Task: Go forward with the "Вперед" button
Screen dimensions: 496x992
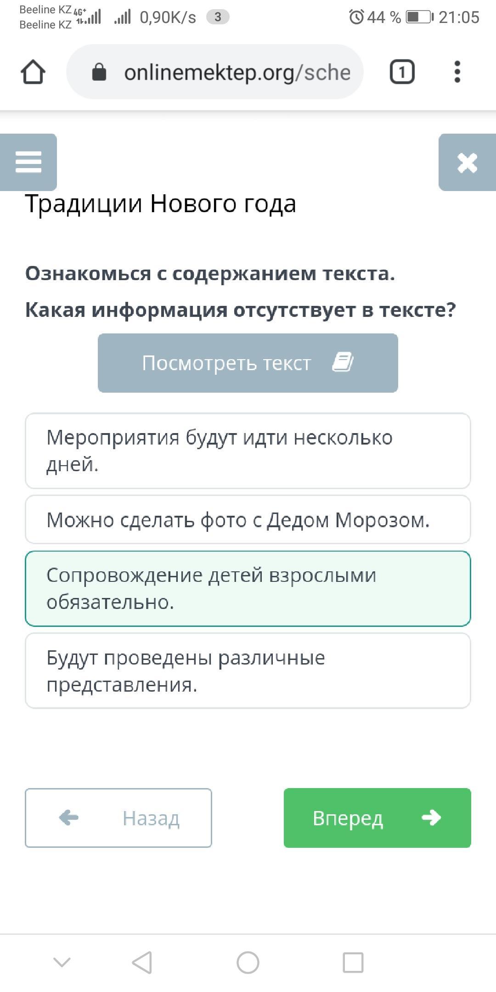Action: tap(377, 818)
